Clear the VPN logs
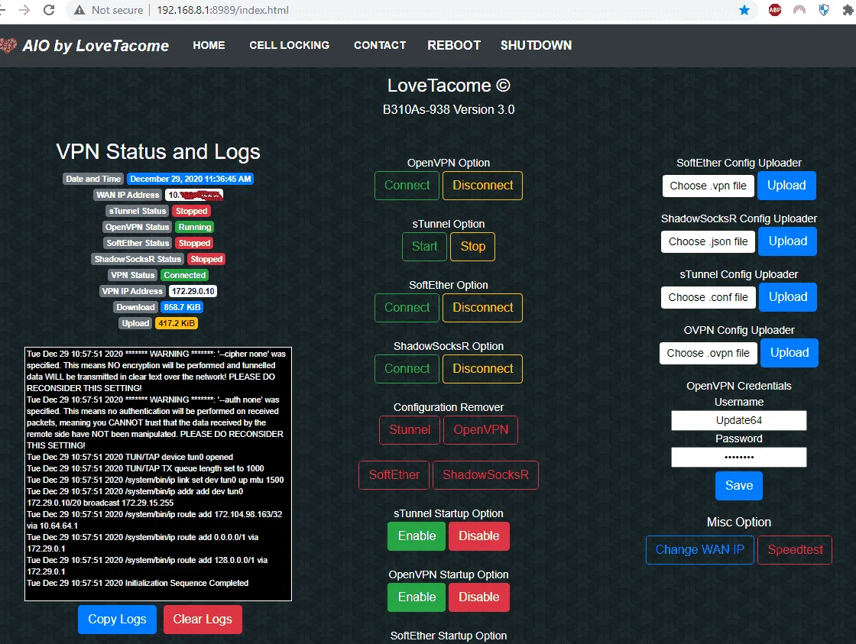This screenshot has height=644, width=856. 203,620
